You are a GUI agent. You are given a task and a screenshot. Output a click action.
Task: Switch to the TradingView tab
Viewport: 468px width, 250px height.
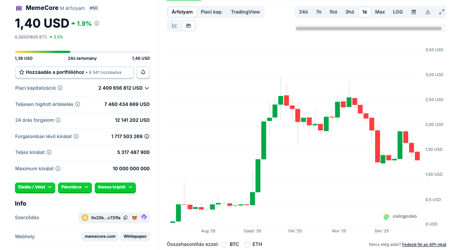click(x=245, y=12)
